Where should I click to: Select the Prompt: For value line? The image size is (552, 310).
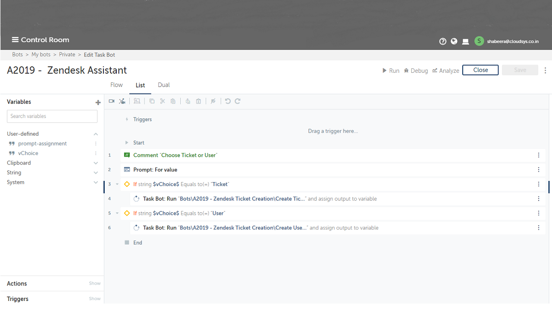[333, 170]
